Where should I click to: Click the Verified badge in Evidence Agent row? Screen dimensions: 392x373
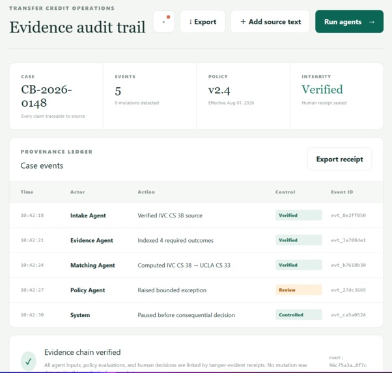[x=299, y=240]
